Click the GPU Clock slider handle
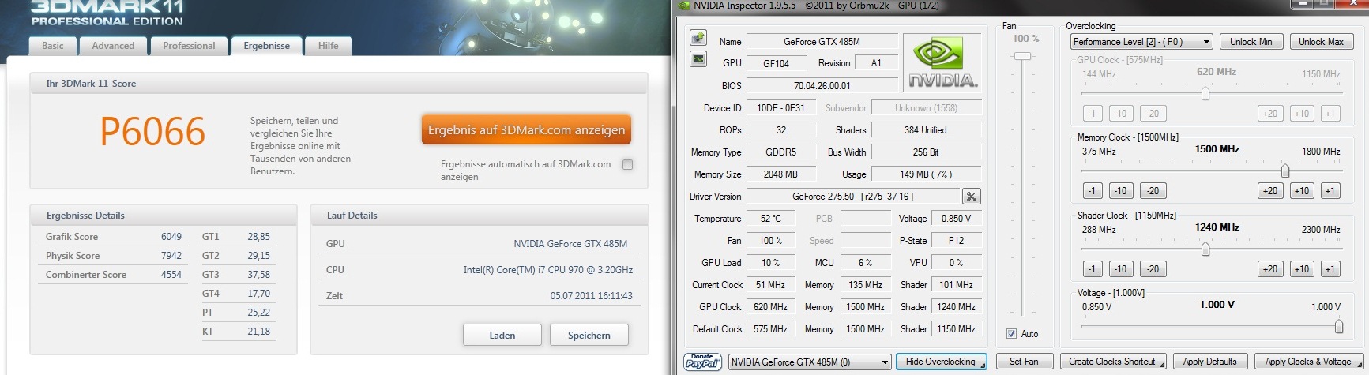Image resolution: width=1369 pixels, height=375 pixels. pyautogui.click(x=1205, y=94)
